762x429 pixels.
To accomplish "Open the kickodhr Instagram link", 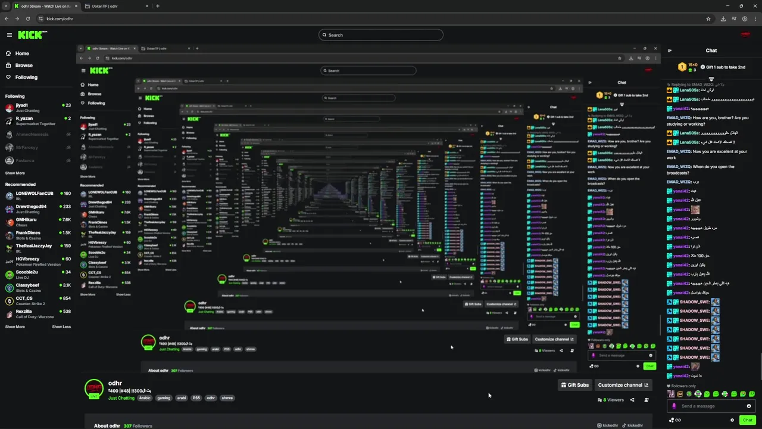I will (607, 425).
